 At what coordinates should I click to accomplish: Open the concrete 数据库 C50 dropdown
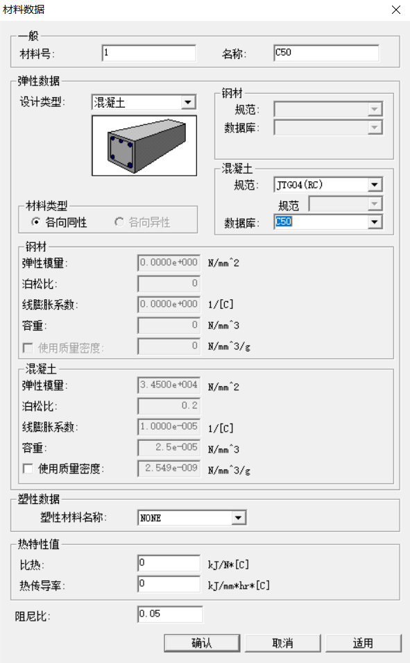328,222
